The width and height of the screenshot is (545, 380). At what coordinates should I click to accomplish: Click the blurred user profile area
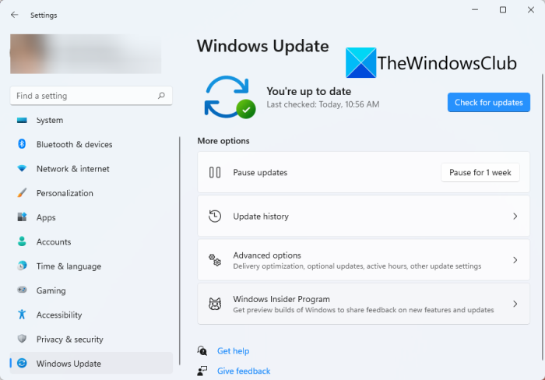click(x=86, y=54)
